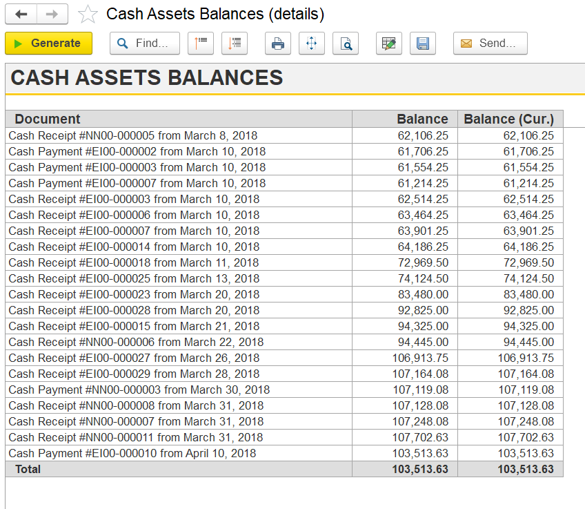Go back with the left arrow
The image size is (585, 509).
pyautogui.click(x=21, y=14)
